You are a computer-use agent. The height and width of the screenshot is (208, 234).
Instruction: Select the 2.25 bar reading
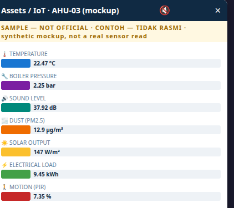[44, 85]
